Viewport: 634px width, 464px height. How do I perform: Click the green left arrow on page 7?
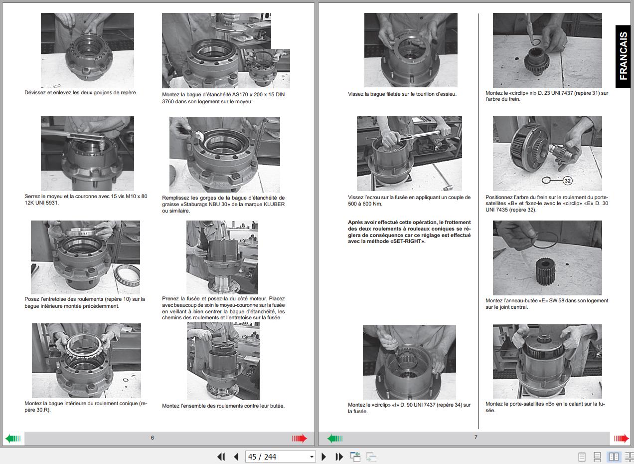335,439
